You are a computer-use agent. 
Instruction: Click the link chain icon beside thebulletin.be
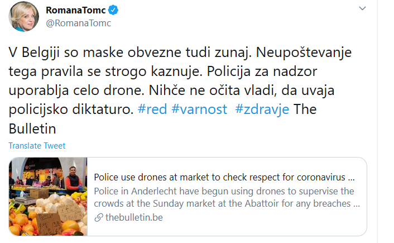click(x=99, y=217)
